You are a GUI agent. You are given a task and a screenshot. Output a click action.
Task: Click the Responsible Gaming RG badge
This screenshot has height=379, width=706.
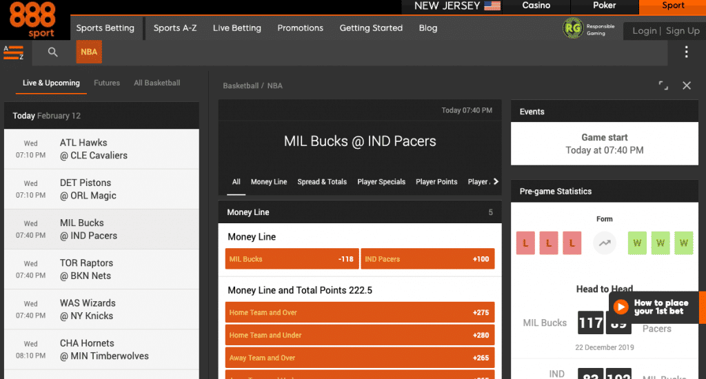[x=573, y=28]
